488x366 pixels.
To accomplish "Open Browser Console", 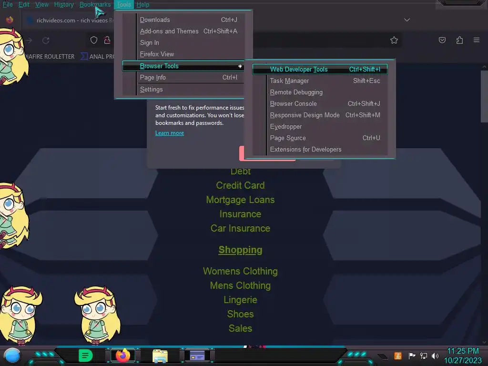I will pyautogui.click(x=320, y=103).
